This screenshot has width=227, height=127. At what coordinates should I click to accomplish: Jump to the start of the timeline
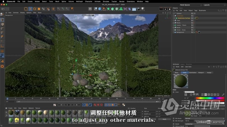(x=59, y=105)
